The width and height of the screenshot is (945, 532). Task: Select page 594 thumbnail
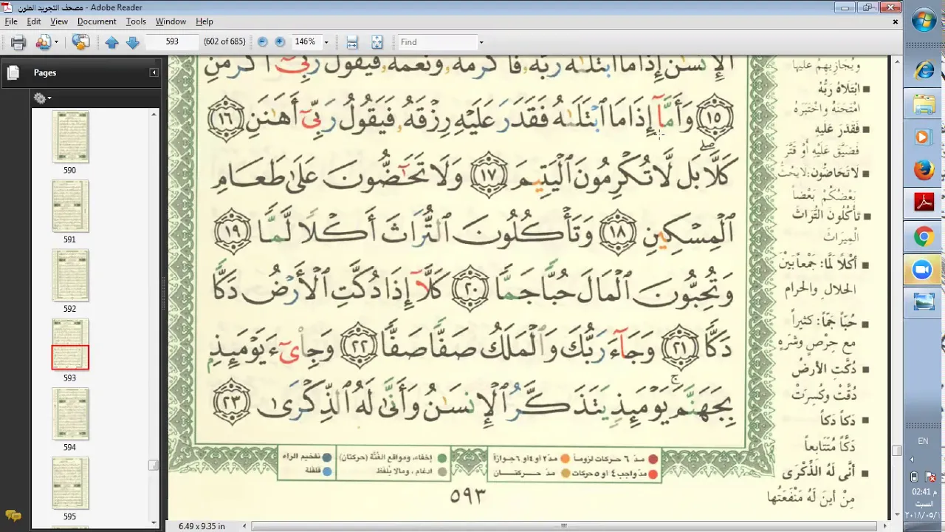click(70, 414)
